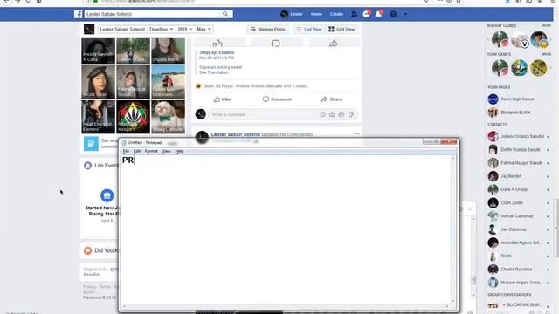
Task: Open Notepad's Edit menu
Action: [137, 151]
